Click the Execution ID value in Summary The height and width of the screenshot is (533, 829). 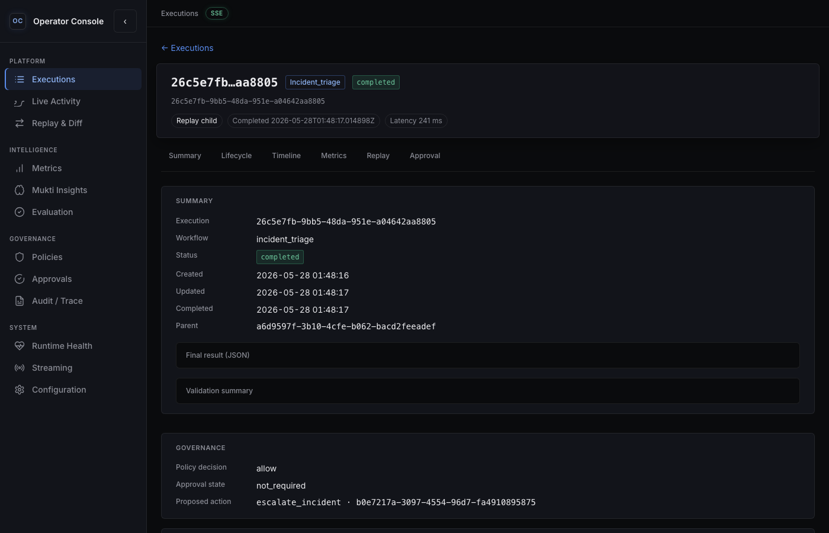tap(346, 221)
